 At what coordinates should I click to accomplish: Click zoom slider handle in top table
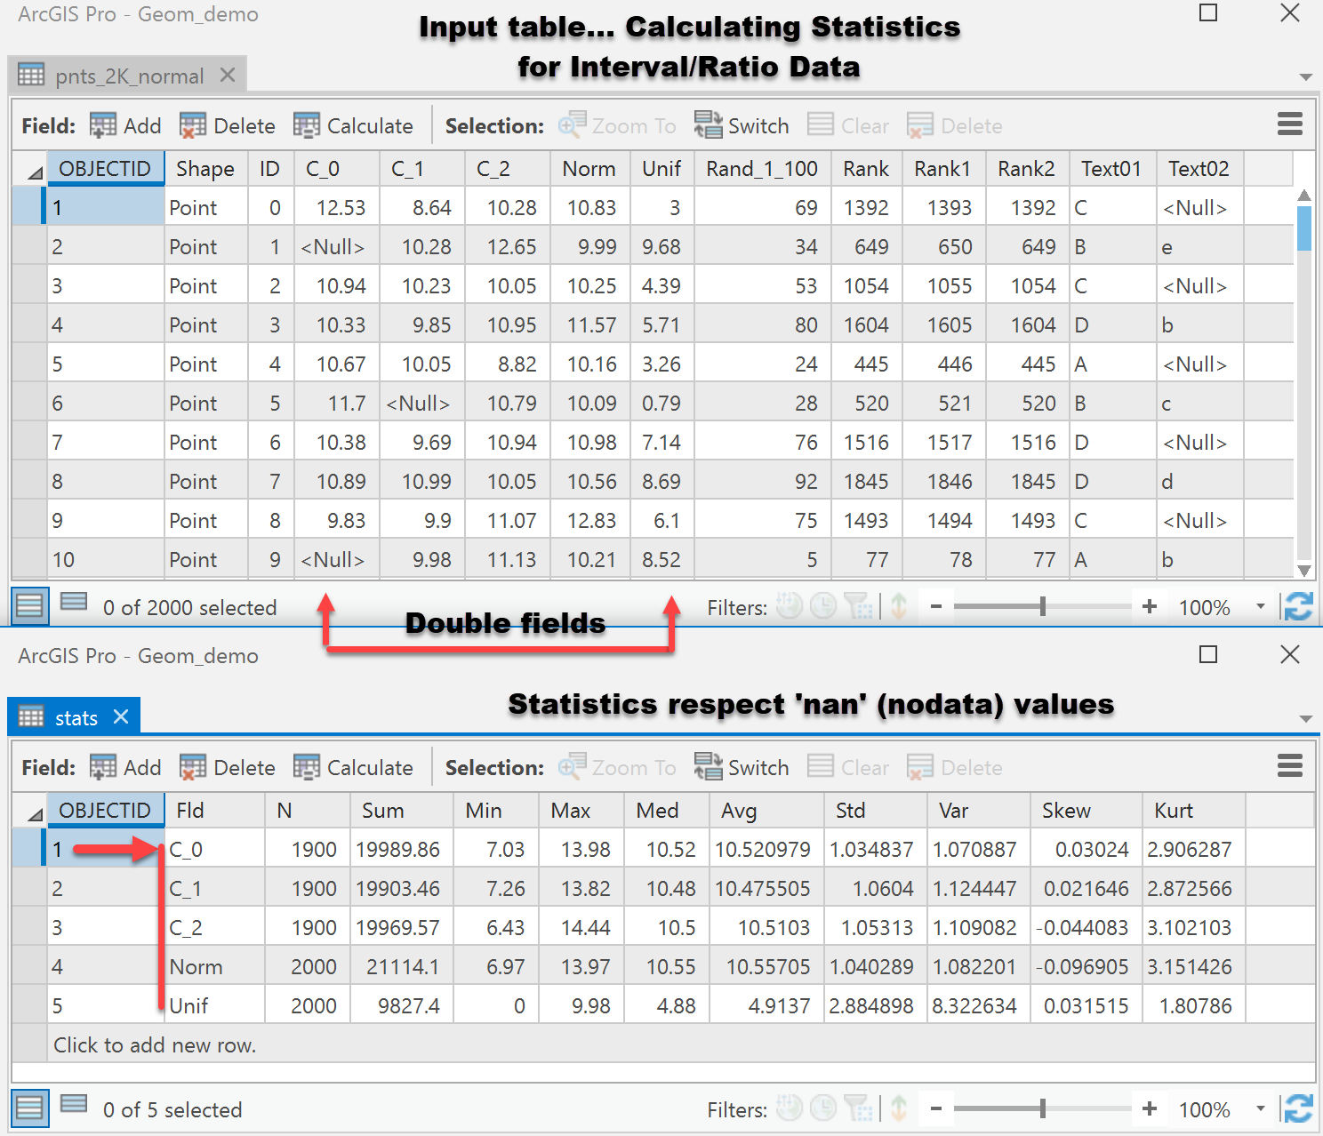click(1042, 607)
